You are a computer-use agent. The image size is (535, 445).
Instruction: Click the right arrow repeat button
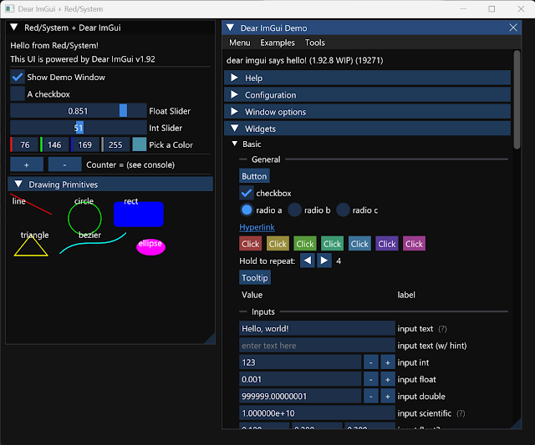point(324,260)
